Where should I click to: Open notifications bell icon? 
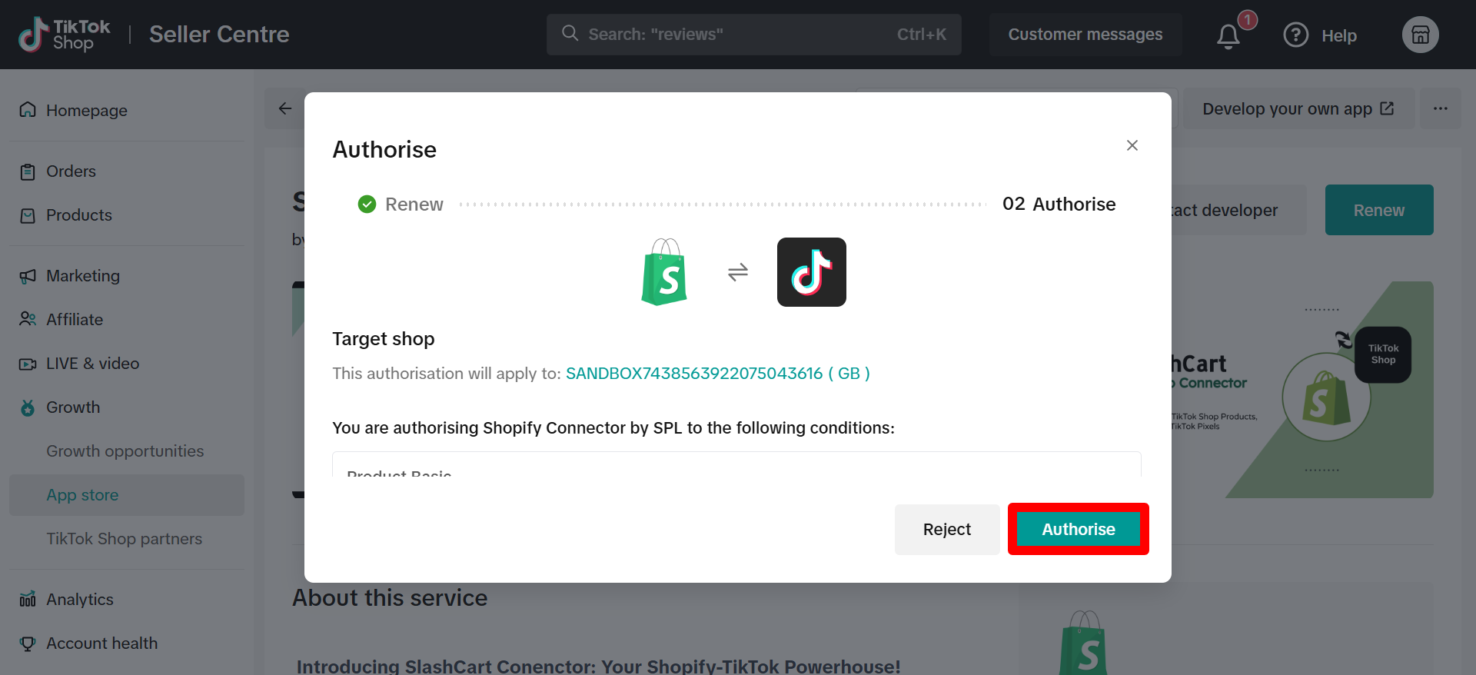point(1228,36)
